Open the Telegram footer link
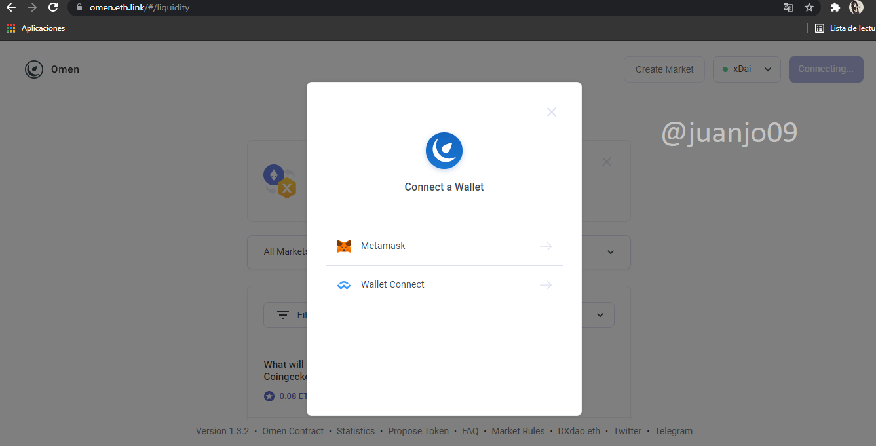Screen dimensions: 876x446 (674, 431)
